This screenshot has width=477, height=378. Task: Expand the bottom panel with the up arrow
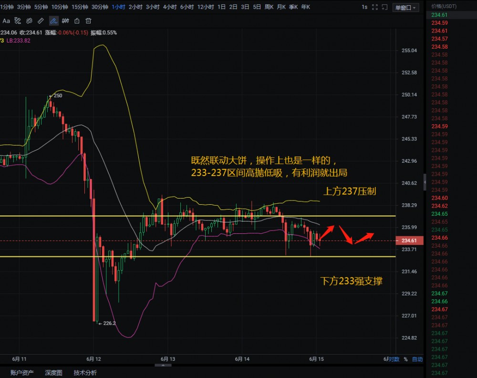click(163, 365)
